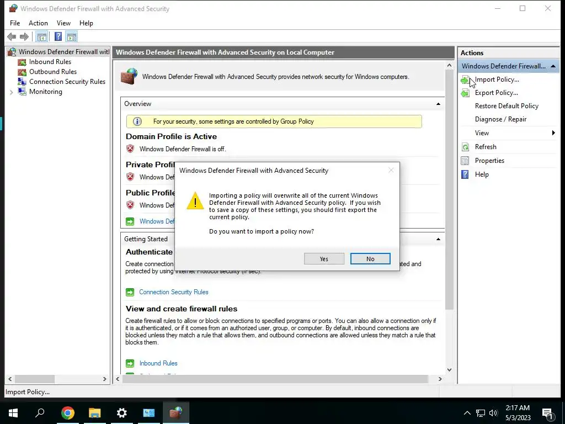
Task: Toggle the show/hide action pane toolbar icon
Action: 72,36
